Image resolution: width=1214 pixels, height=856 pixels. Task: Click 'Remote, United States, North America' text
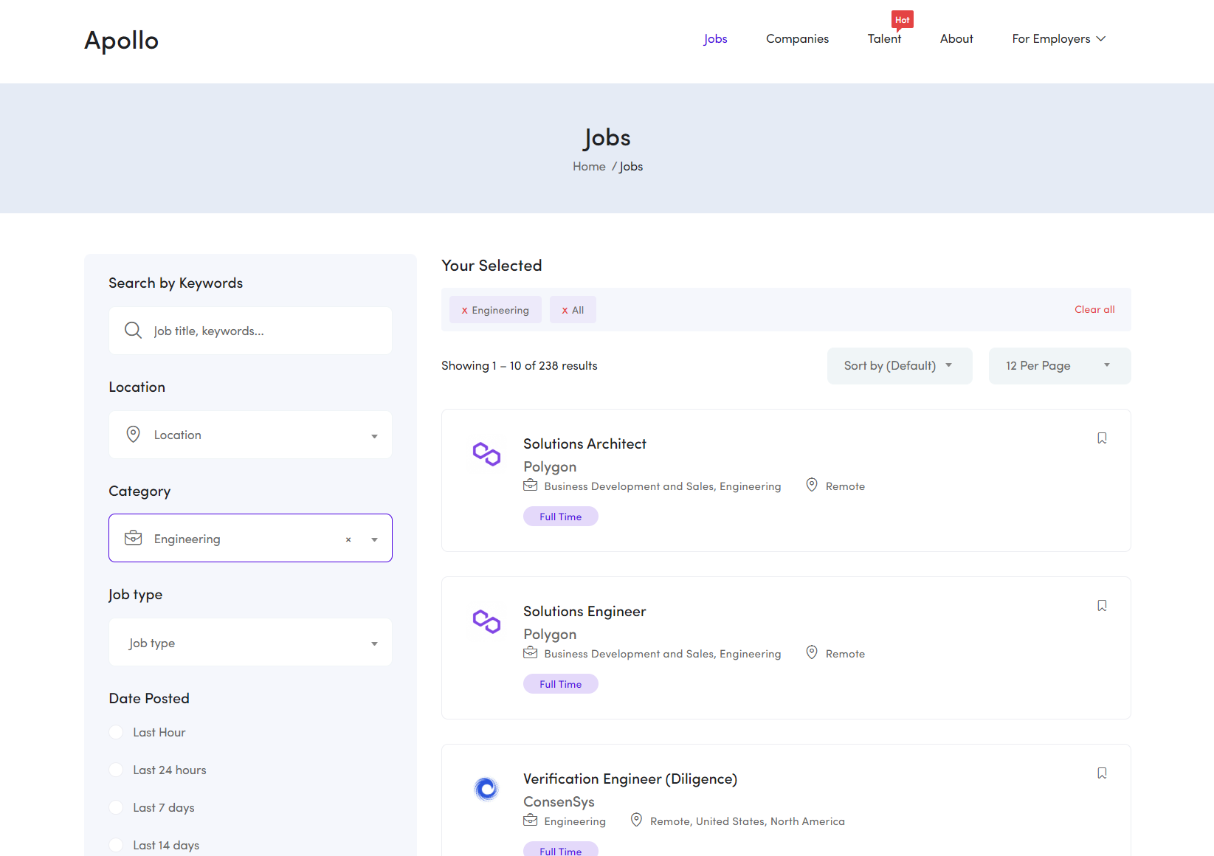pos(748,821)
